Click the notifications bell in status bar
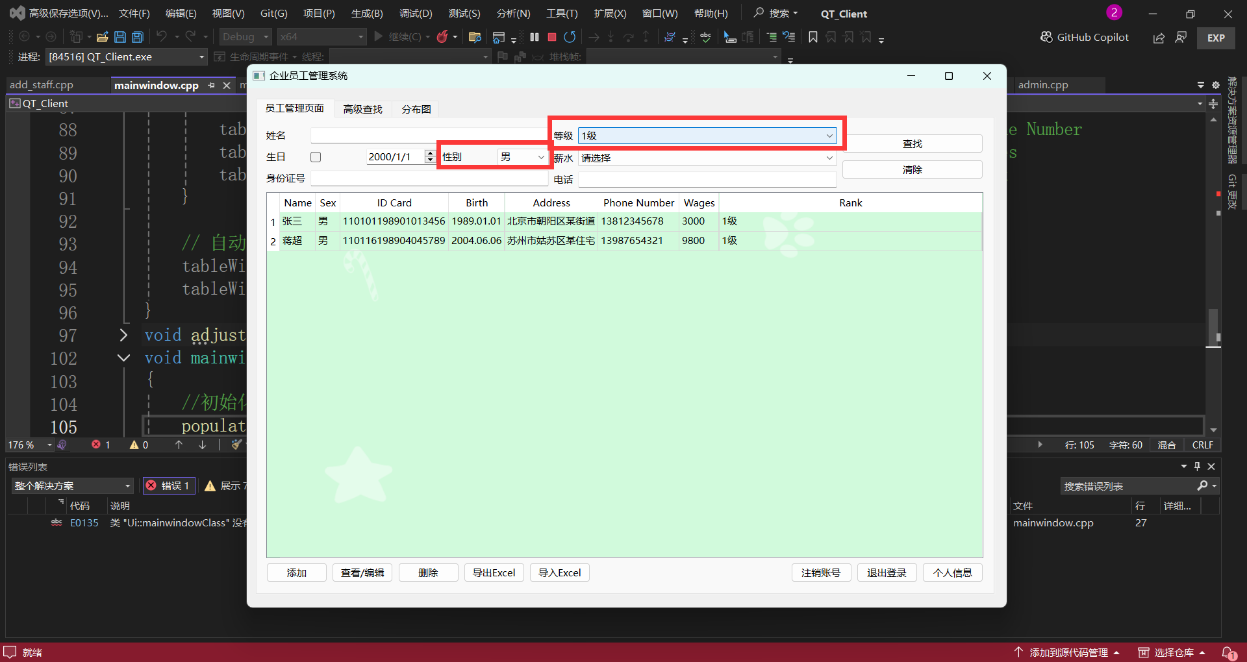Image resolution: width=1247 pixels, height=662 pixels. click(1228, 652)
